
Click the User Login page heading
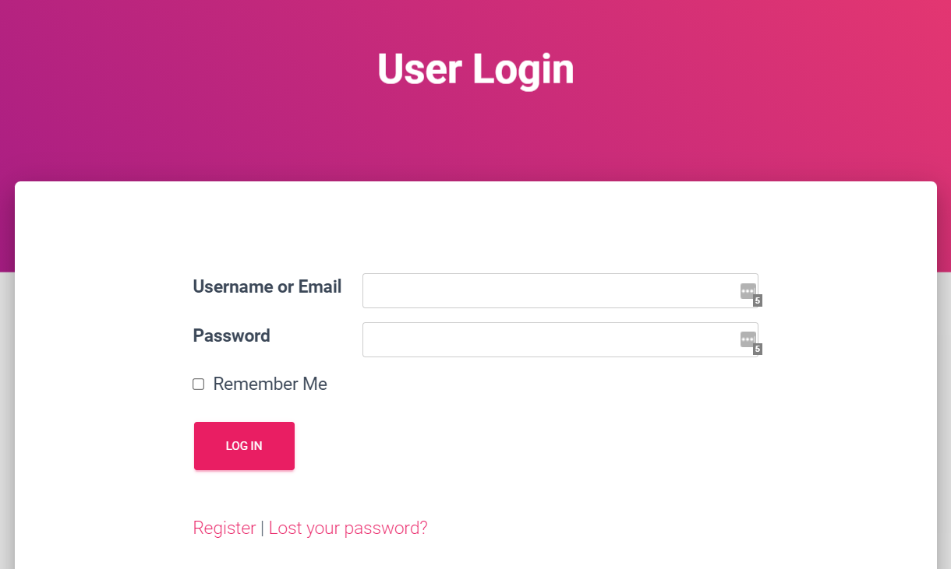pyautogui.click(x=475, y=69)
